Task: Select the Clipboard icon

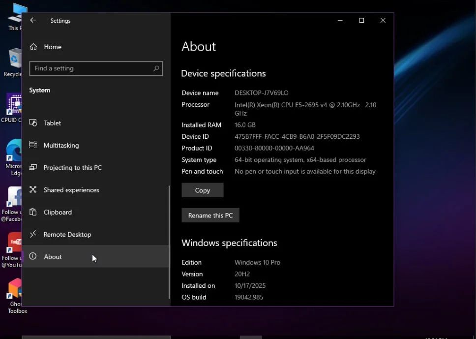Action: (x=33, y=212)
